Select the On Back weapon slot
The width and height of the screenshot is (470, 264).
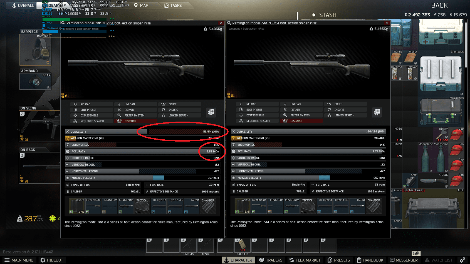pyautogui.click(x=39, y=168)
